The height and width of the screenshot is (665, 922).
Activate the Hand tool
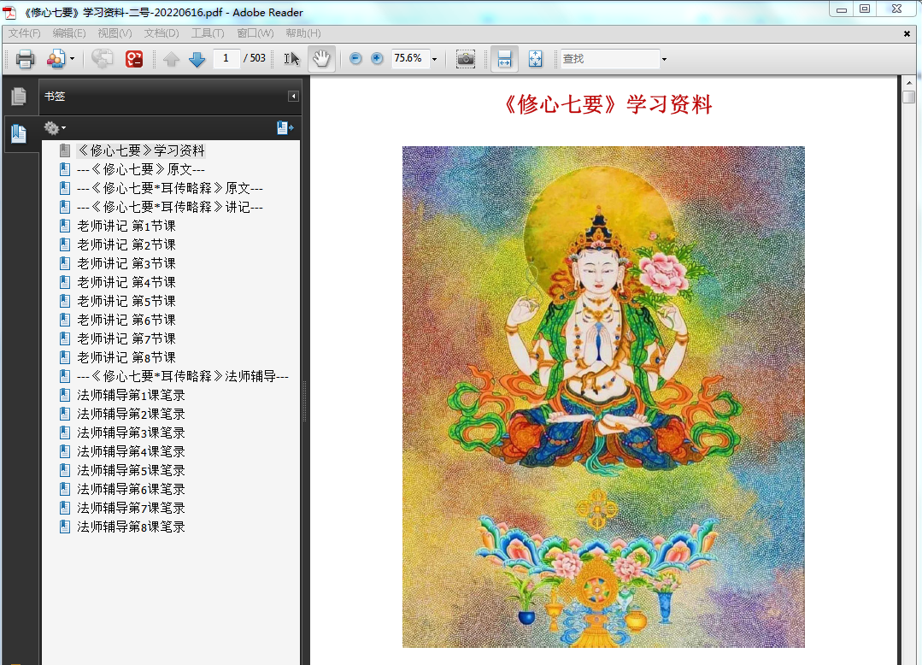(321, 59)
